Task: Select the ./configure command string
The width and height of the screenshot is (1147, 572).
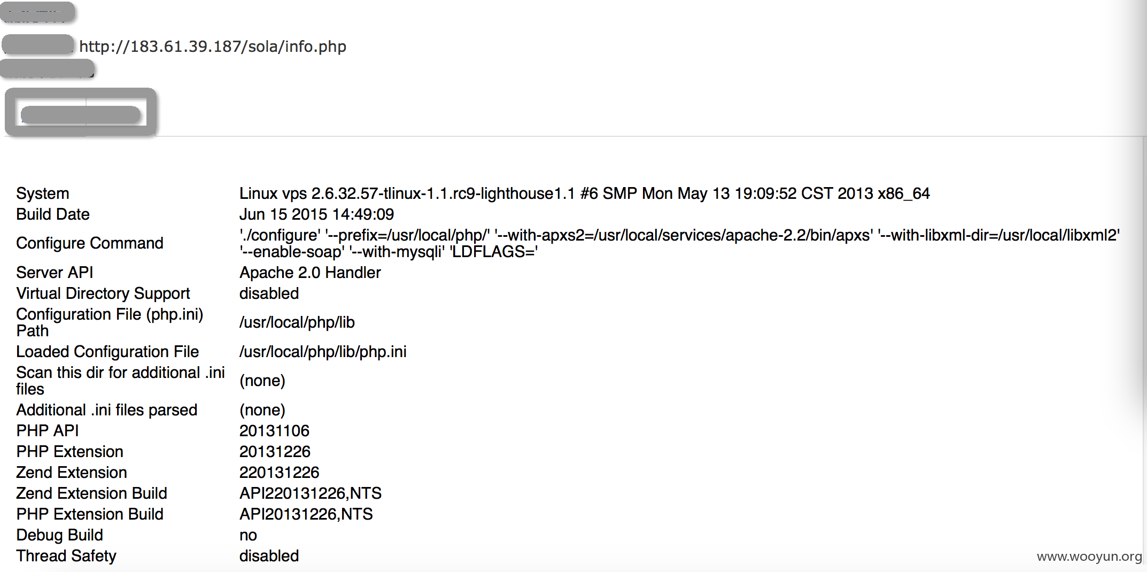Action: click(679, 243)
